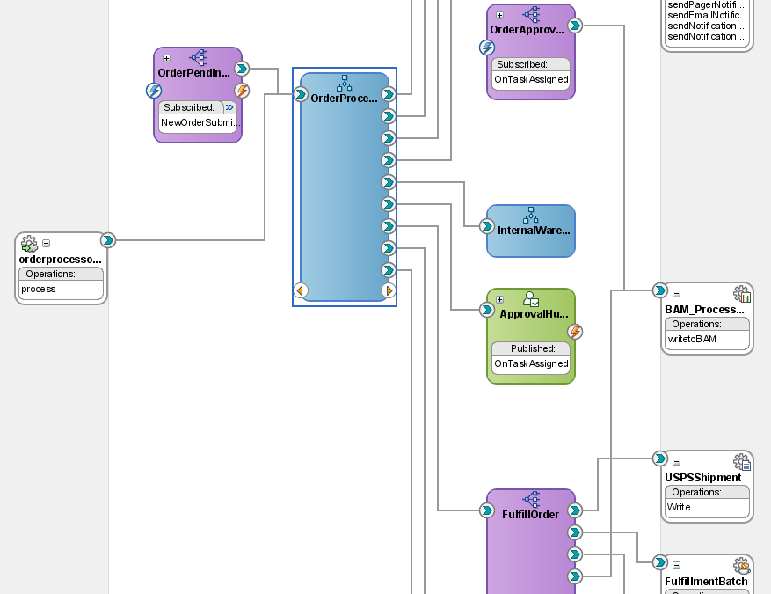Collapse the USPSShipment reference minus icon

click(677, 462)
